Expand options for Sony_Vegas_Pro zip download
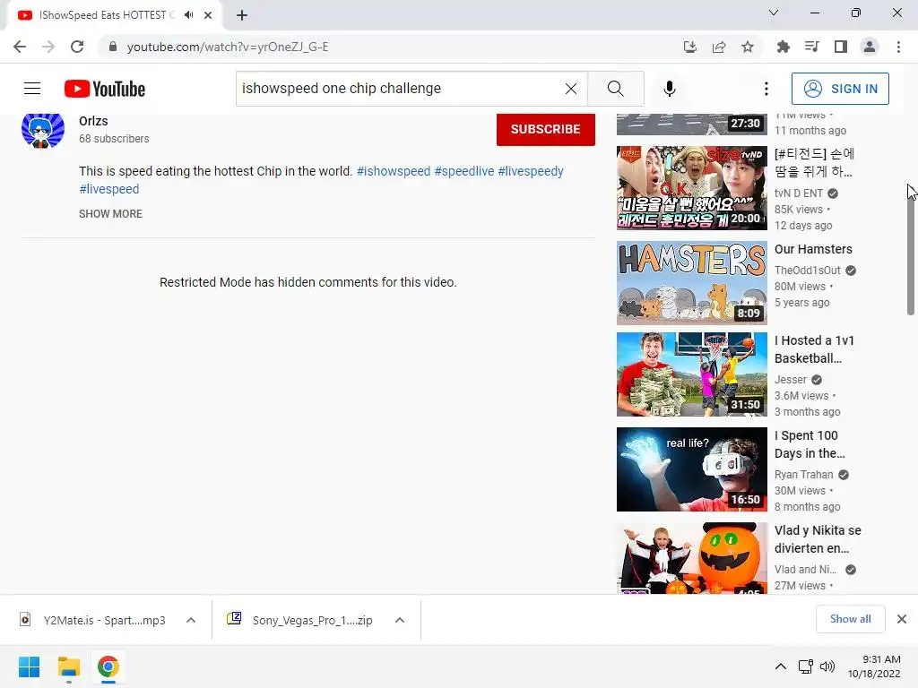This screenshot has height=688, width=918. [x=400, y=620]
